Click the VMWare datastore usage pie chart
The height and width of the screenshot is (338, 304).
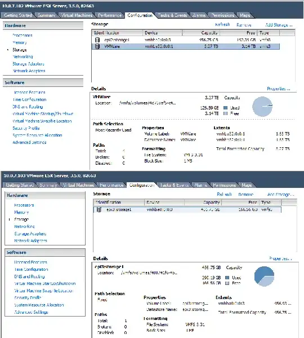coord(262,107)
